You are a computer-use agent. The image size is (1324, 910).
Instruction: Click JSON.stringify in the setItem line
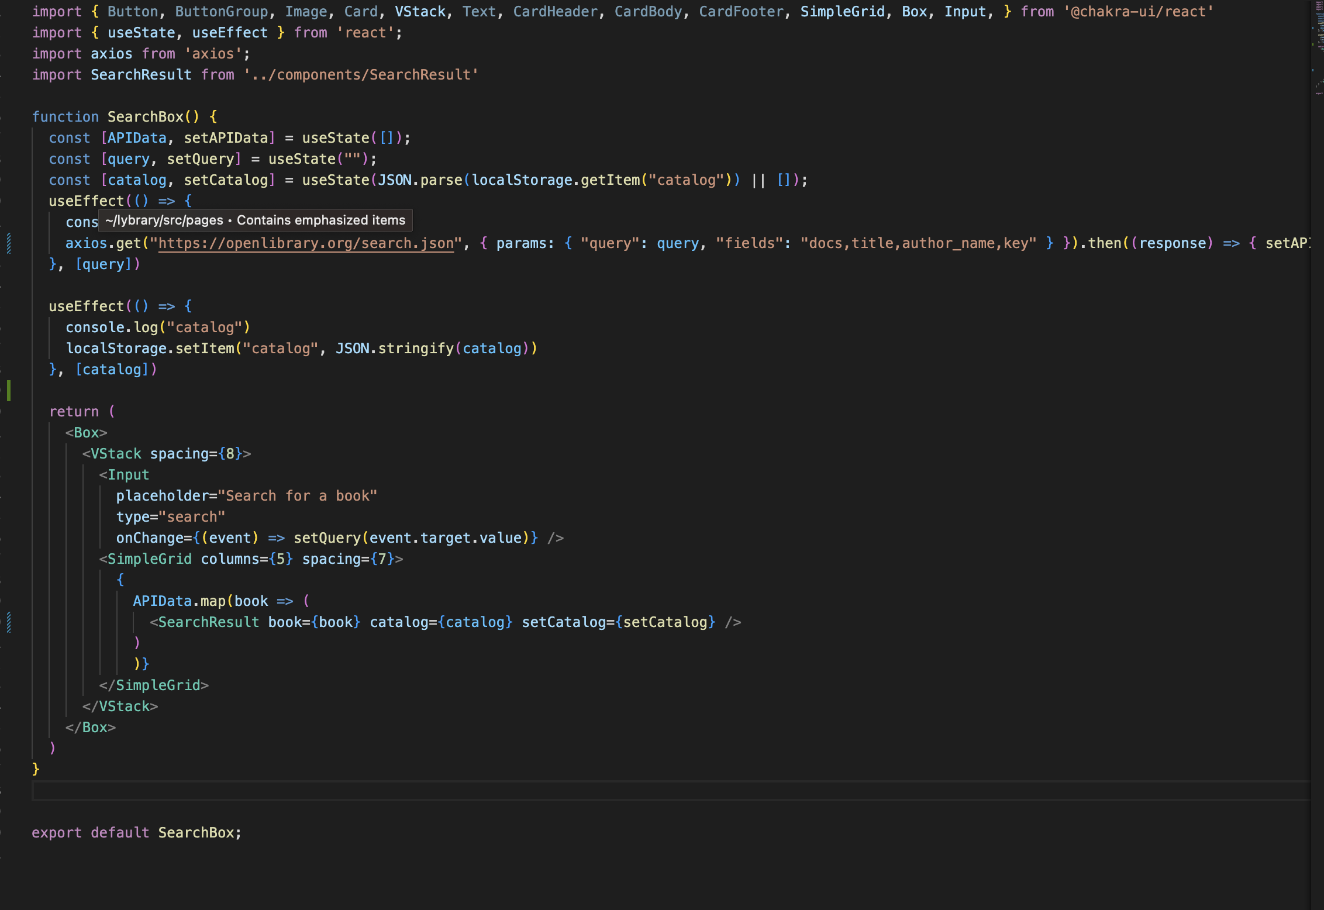394,349
